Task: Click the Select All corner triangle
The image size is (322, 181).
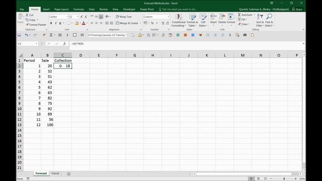Action: point(21,55)
